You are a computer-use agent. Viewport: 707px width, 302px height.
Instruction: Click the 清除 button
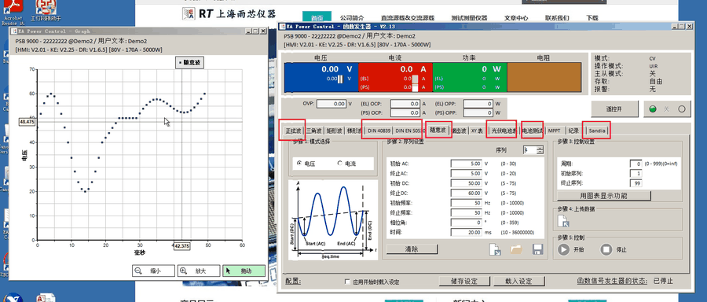click(x=412, y=249)
